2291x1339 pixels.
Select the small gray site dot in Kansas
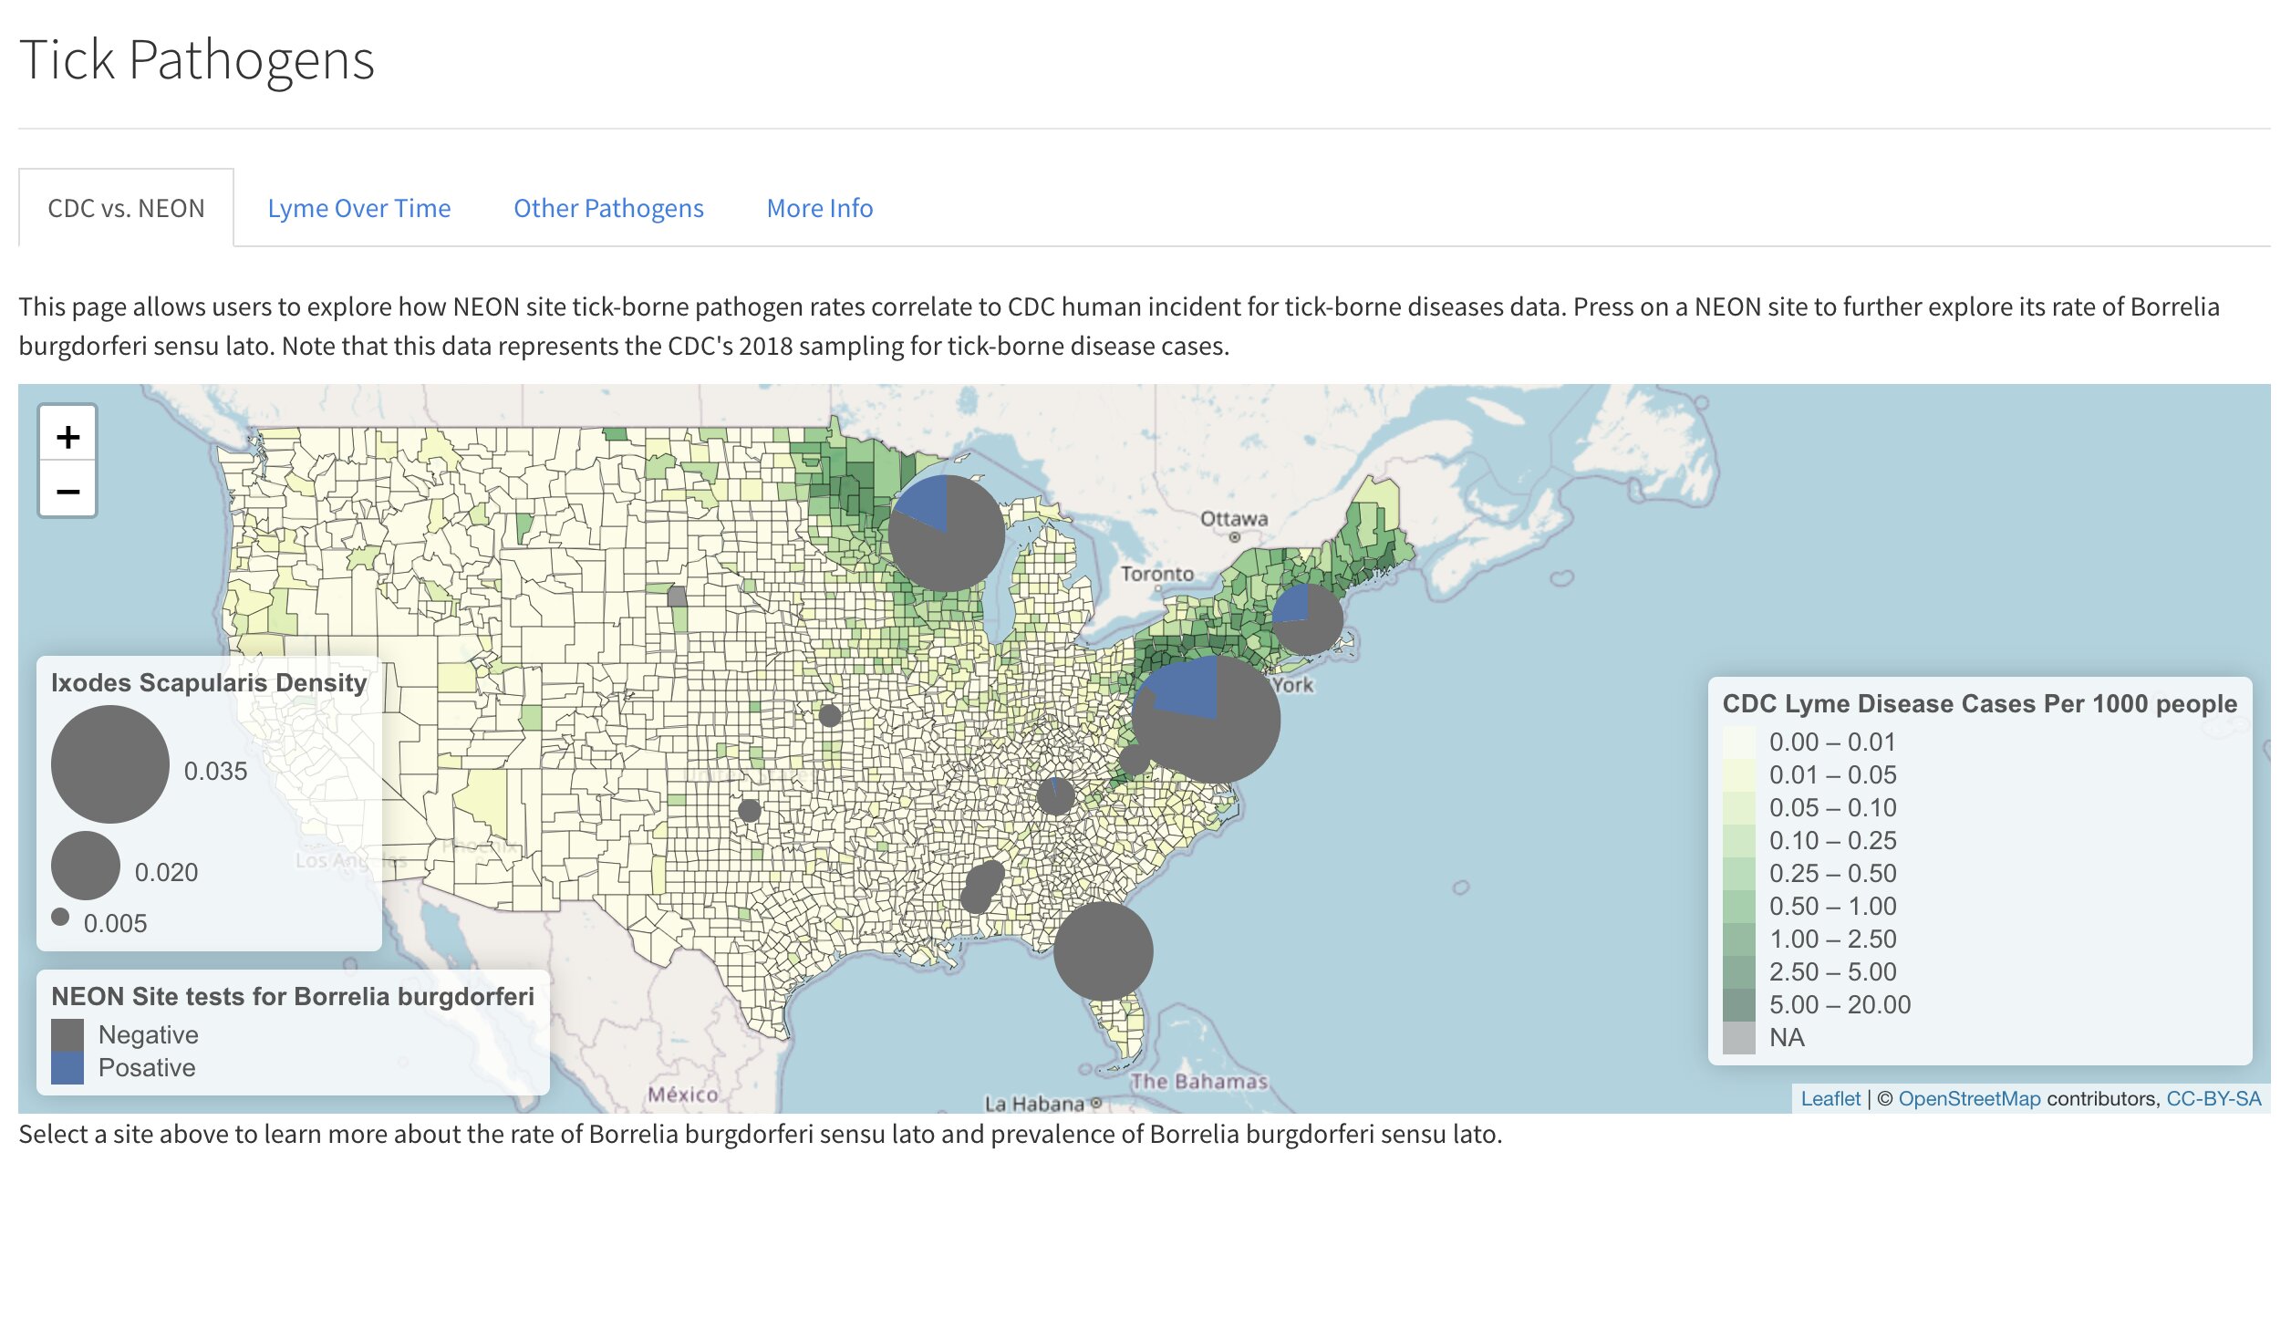(830, 715)
